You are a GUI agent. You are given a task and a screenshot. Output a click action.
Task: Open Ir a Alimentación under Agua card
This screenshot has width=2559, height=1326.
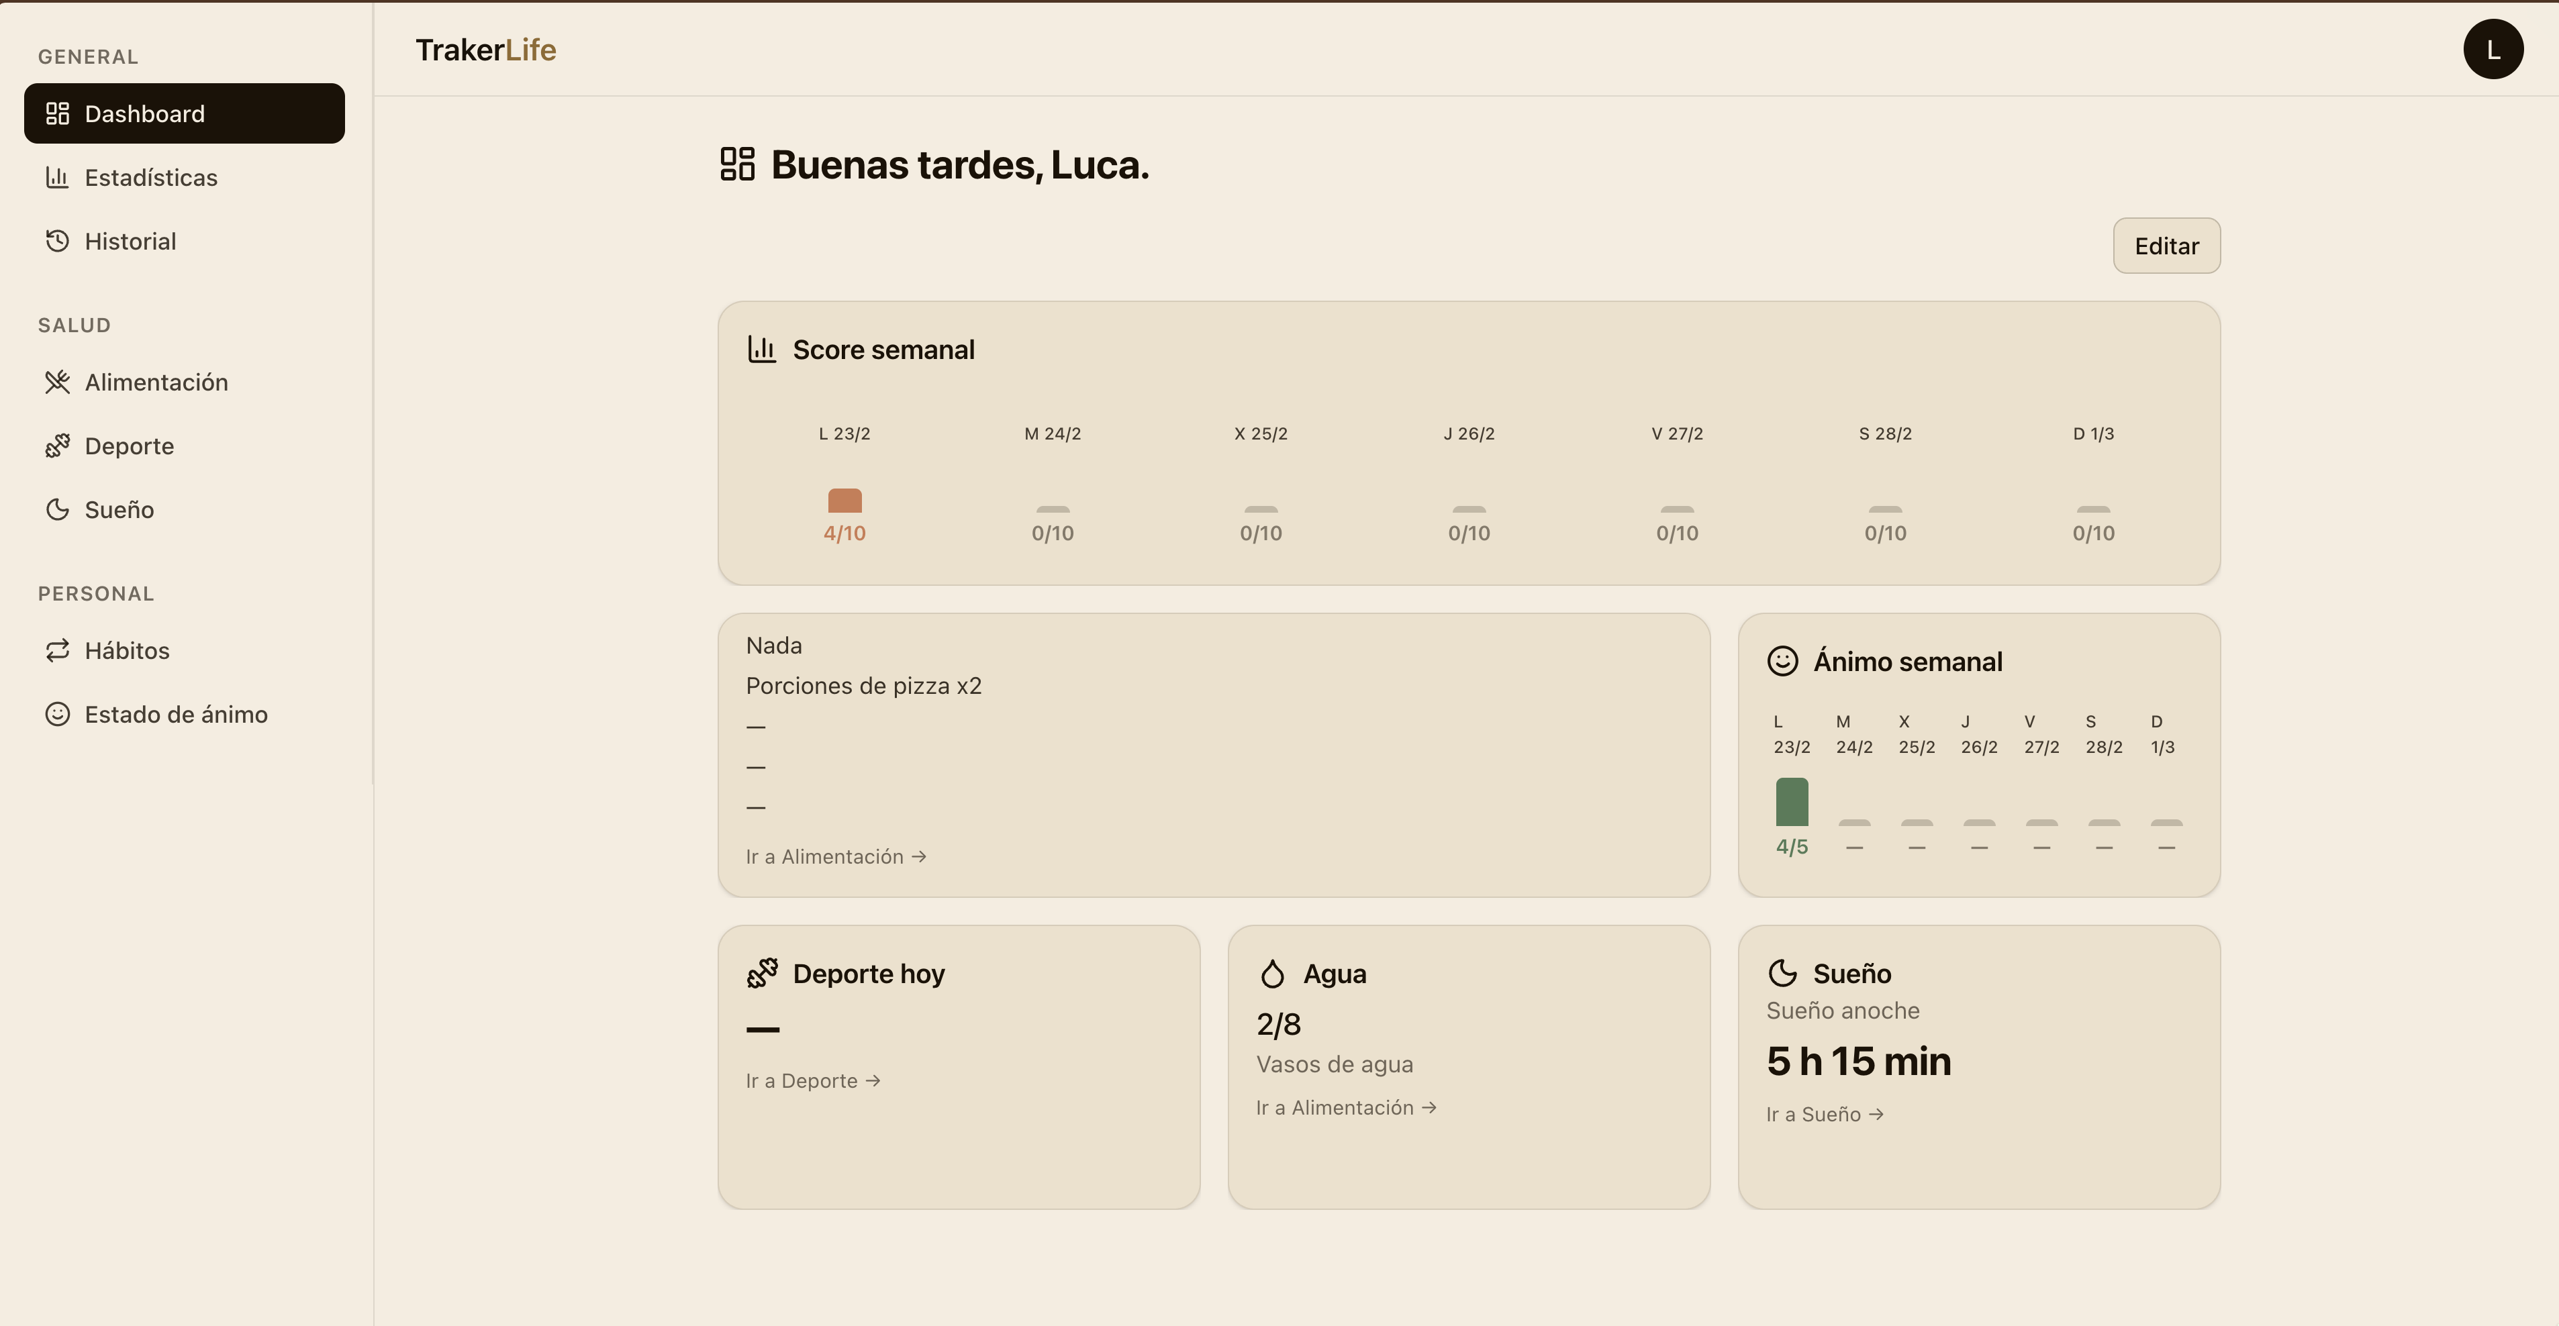pos(1345,1107)
